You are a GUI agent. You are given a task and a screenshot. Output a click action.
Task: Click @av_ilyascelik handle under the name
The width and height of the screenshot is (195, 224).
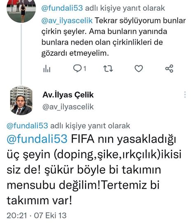pyautogui.click(x=68, y=107)
